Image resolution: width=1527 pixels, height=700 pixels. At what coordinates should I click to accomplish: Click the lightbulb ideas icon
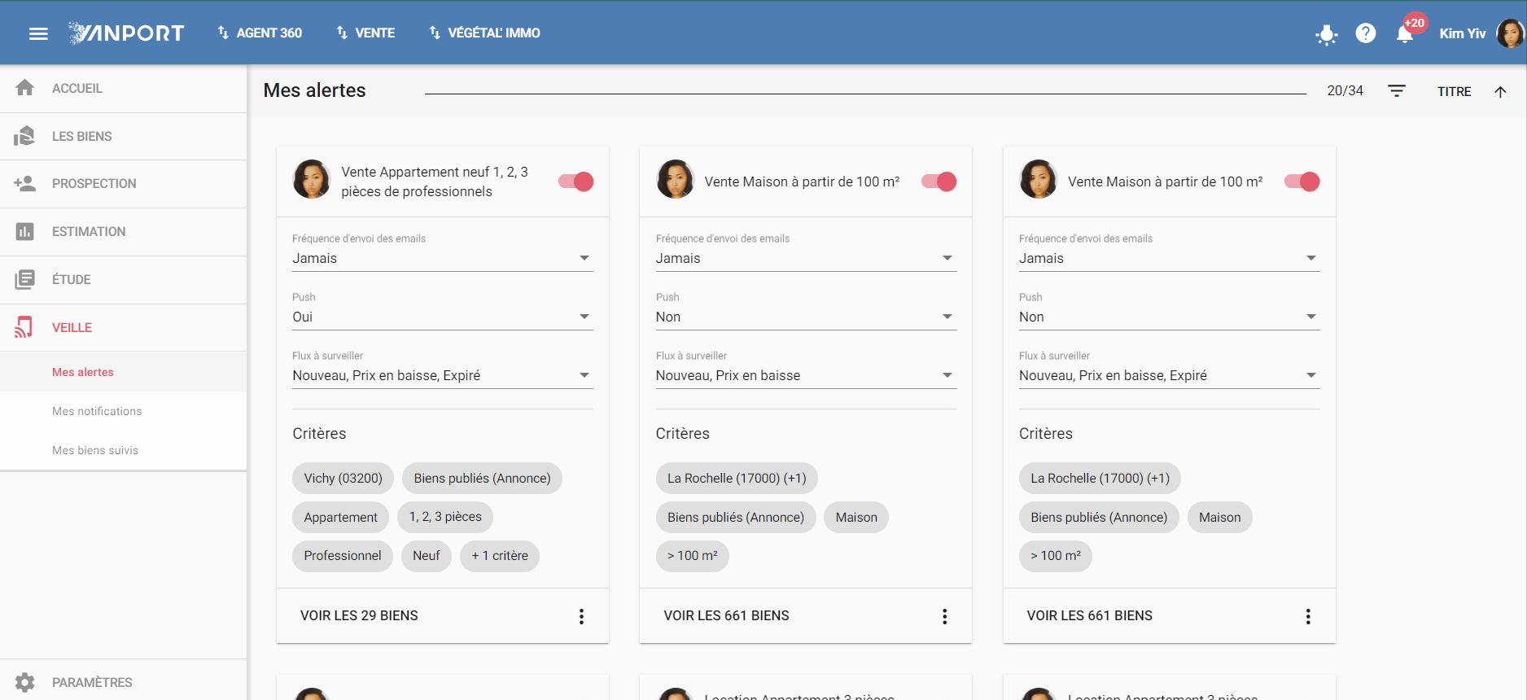click(x=1327, y=34)
